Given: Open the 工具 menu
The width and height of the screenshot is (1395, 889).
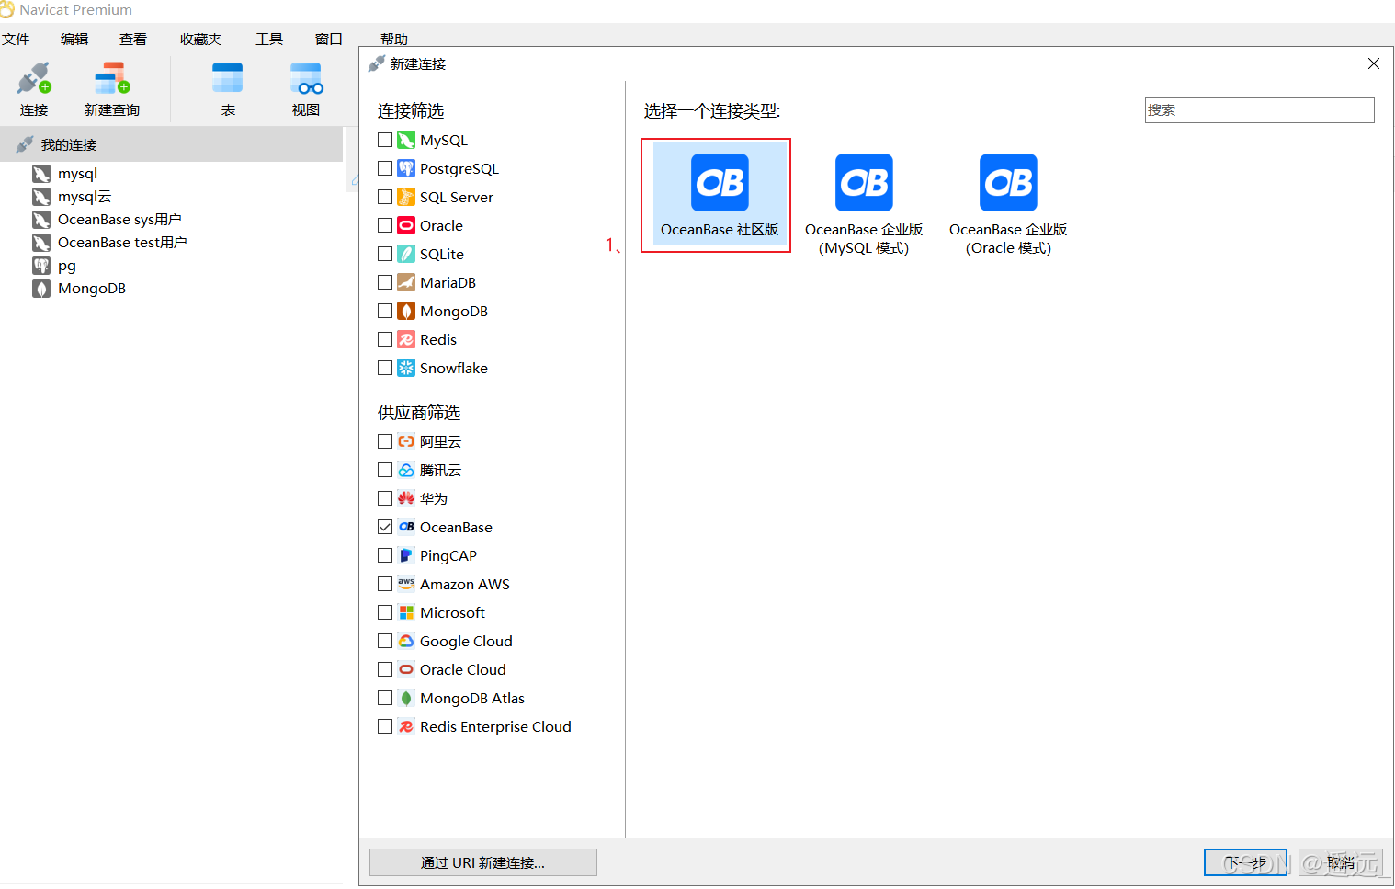Looking at the screenshot, I should coord(269,39).
